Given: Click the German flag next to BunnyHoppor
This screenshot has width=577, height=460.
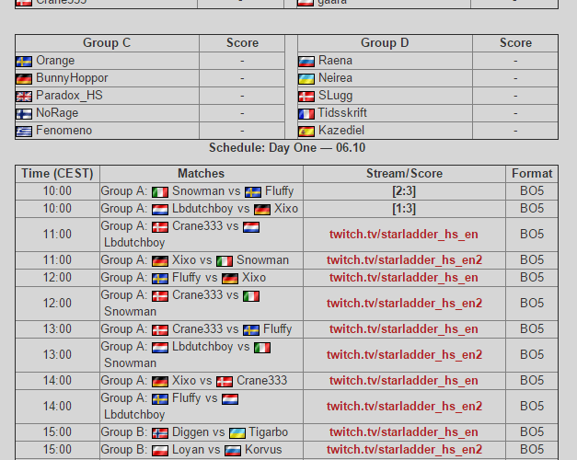Looking at the screenshot, I should click(x=24, y=78).
